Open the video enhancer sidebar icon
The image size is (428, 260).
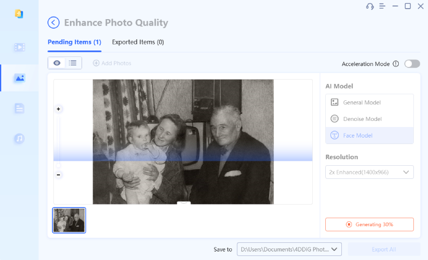pyautogui.click(x=20, y=47)
